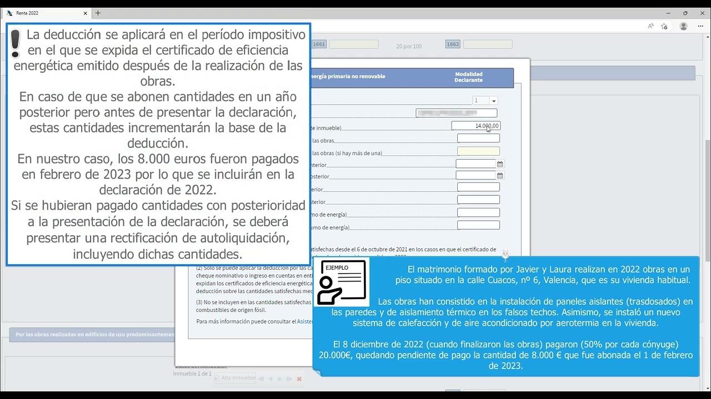Go to previous inmueble record arrow
711x399 pixels.
(x=271, y=379)
